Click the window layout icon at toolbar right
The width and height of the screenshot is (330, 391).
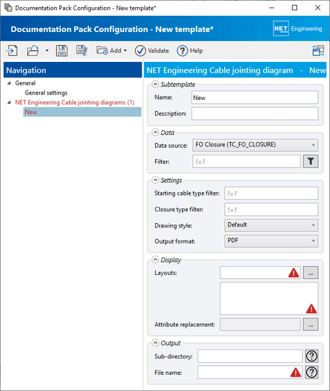pos(318,51)
